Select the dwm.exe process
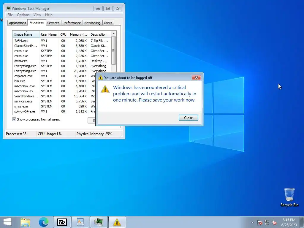Viewport: 304px width, 228px height. (x=62, y=61)
